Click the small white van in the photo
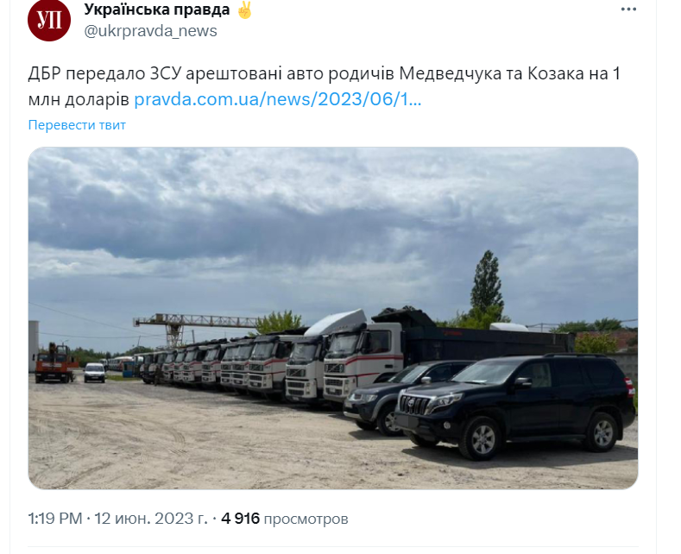 95,373
